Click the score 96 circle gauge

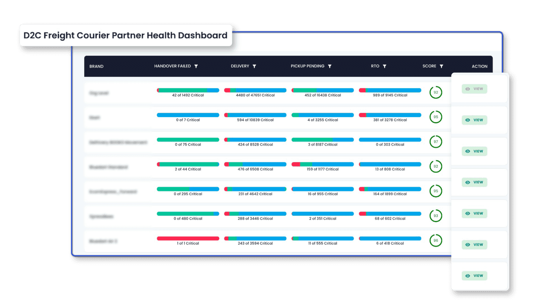[436, 241]
